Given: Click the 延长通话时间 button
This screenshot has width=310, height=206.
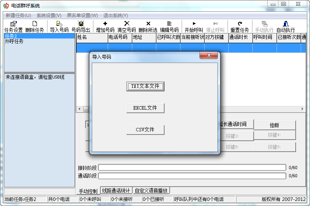Looking at the screenshot, I should click(x=236, y=124).
